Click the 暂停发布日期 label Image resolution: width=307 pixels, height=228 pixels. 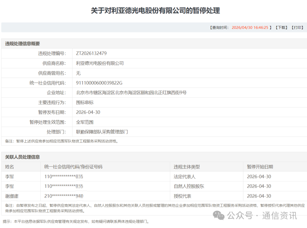pyautogui.click(x=52, y=112)
